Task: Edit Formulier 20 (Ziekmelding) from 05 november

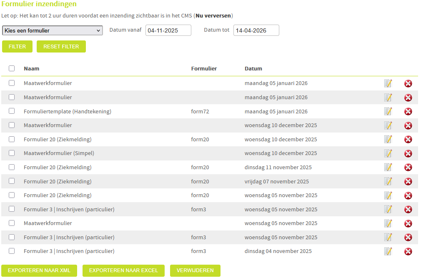Action: click(388, 195)
